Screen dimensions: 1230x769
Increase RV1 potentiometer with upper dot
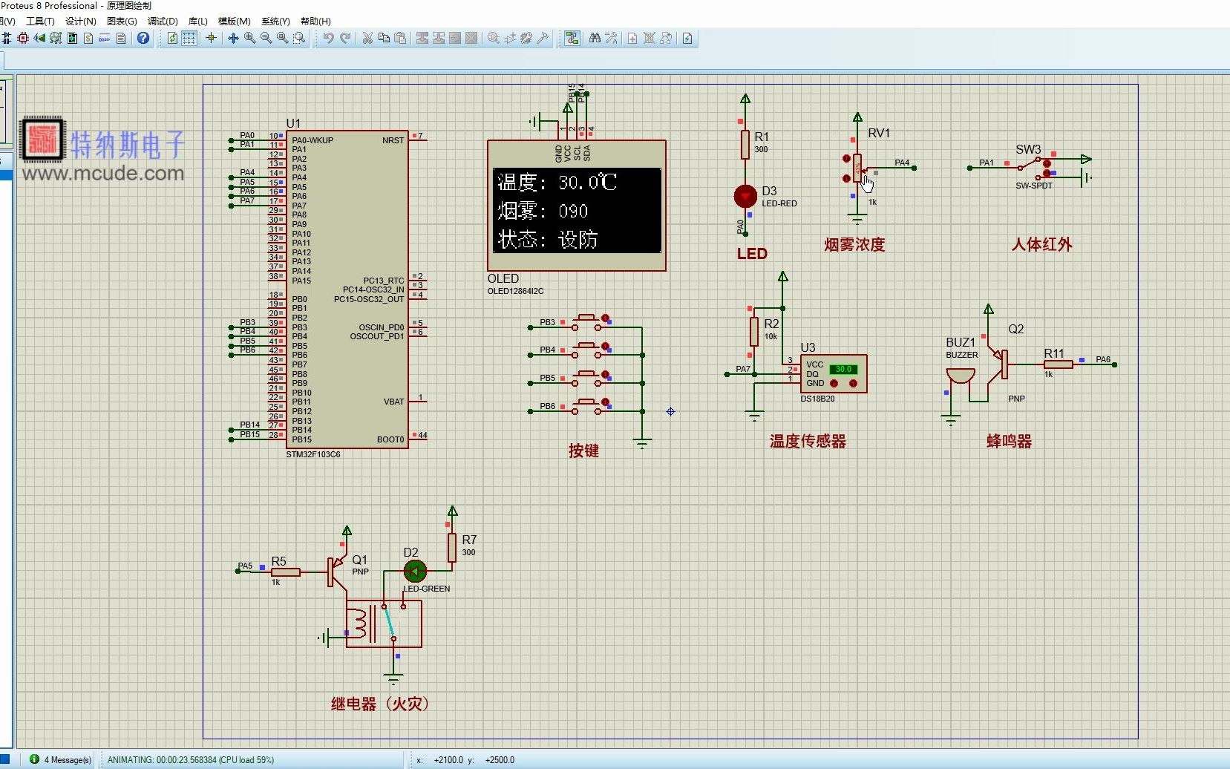[846, 159]
